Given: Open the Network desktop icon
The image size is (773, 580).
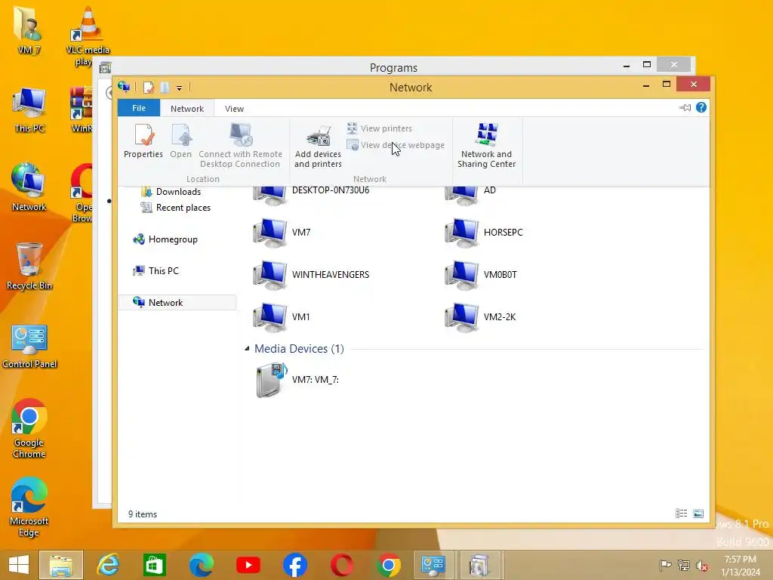Looking at the screenshot, I should (x=29, y=187).
